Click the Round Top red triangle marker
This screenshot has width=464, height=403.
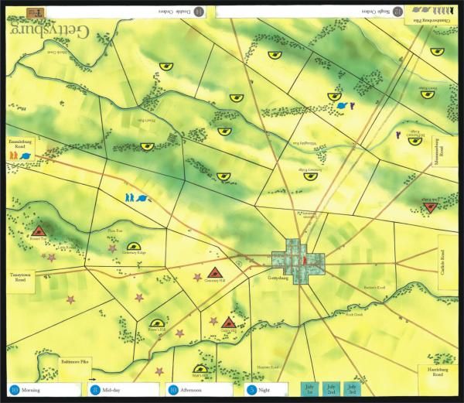(x=39, y=231)
